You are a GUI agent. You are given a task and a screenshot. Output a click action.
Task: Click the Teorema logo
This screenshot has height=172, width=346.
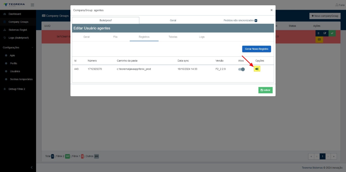point(14,5)
